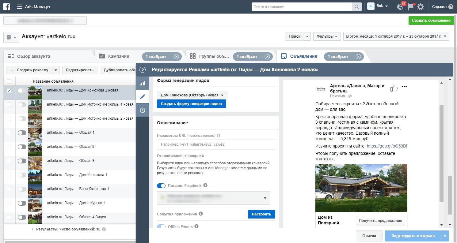The width and height of the screenshot is (457, 243).
Task: Click info icon next to results count
Action: [x=104, y=229]
